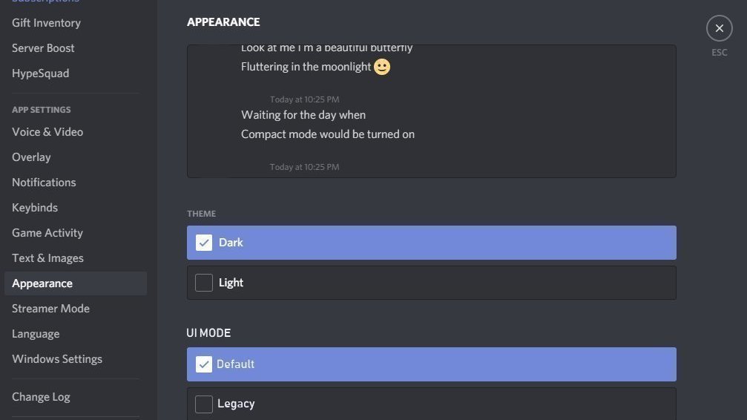Toggle the Default UI mode checkbox

[x=204, y=364]
